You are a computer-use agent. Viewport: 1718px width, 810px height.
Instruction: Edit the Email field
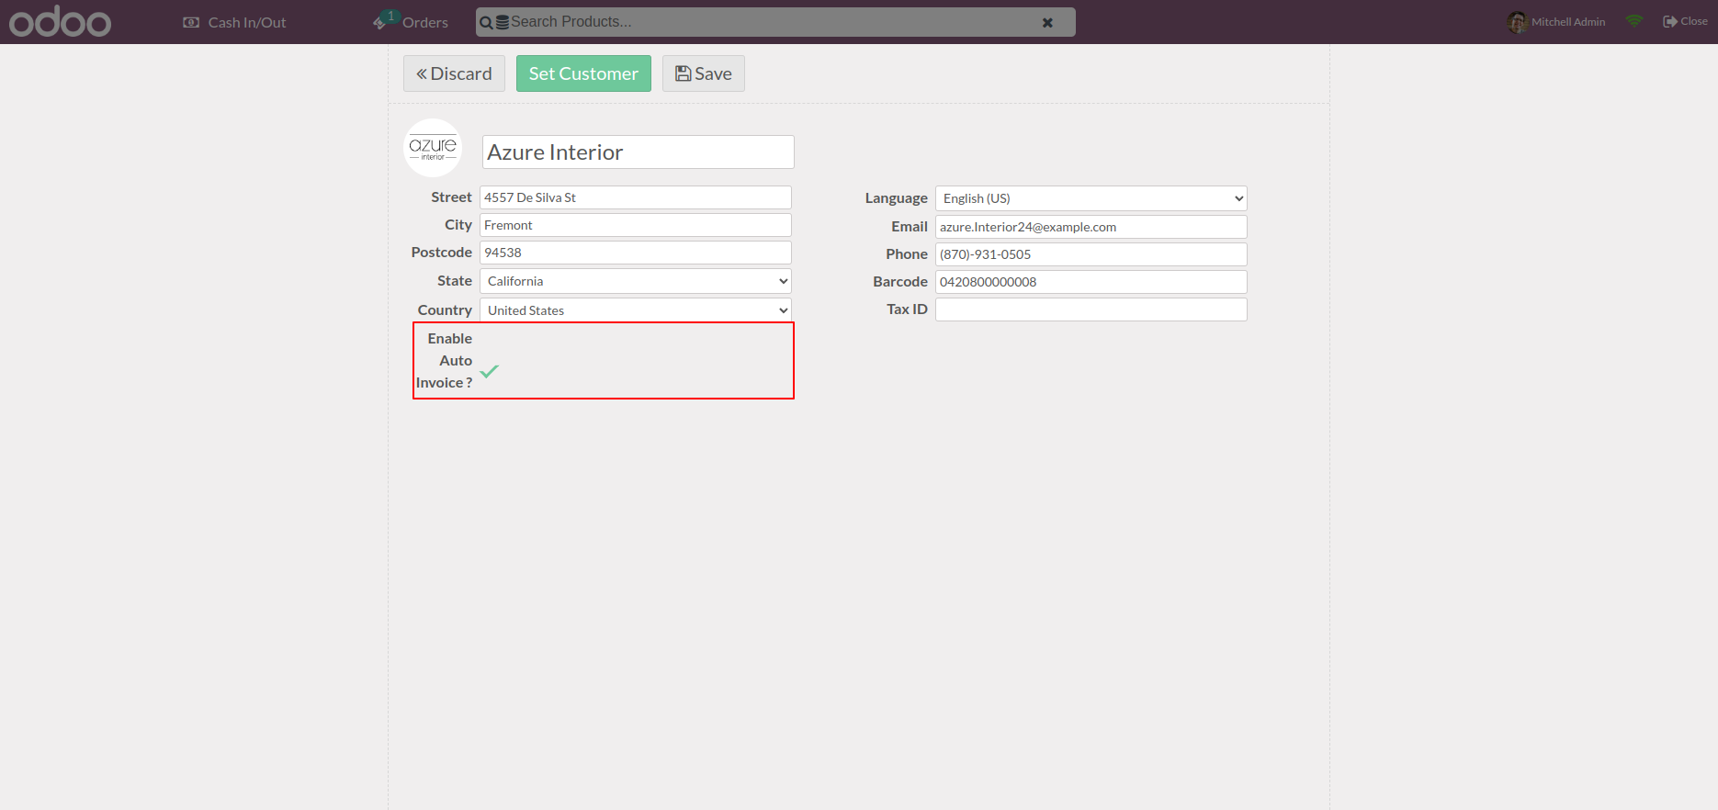[x=1091, y=227]
